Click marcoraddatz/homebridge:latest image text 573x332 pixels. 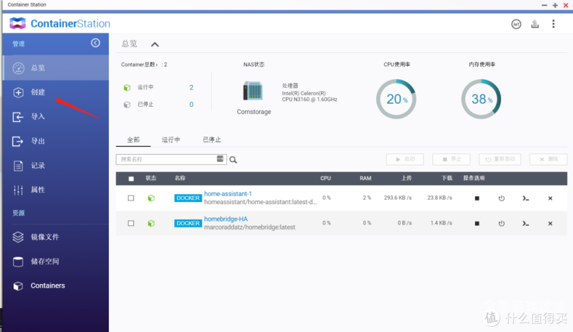point(249,227)
